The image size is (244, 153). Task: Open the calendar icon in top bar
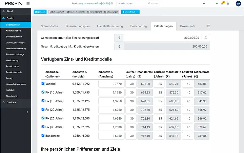pyautogui.click(x=228, y=3)
